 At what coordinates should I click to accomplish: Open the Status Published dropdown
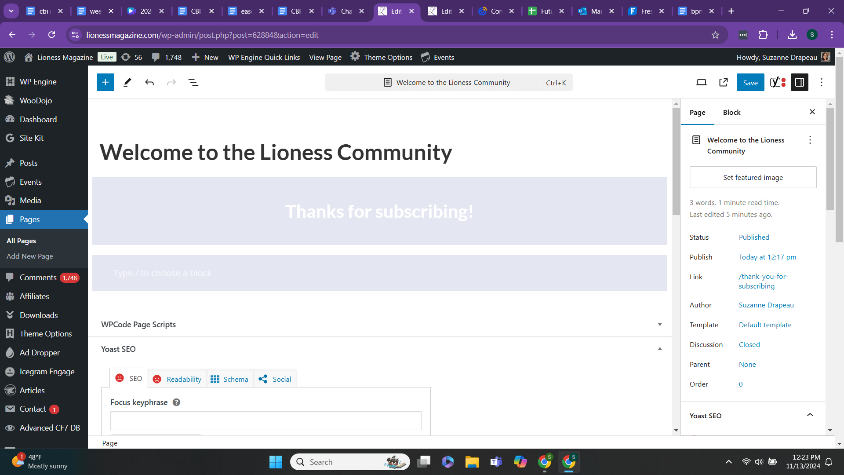[754, 237]
